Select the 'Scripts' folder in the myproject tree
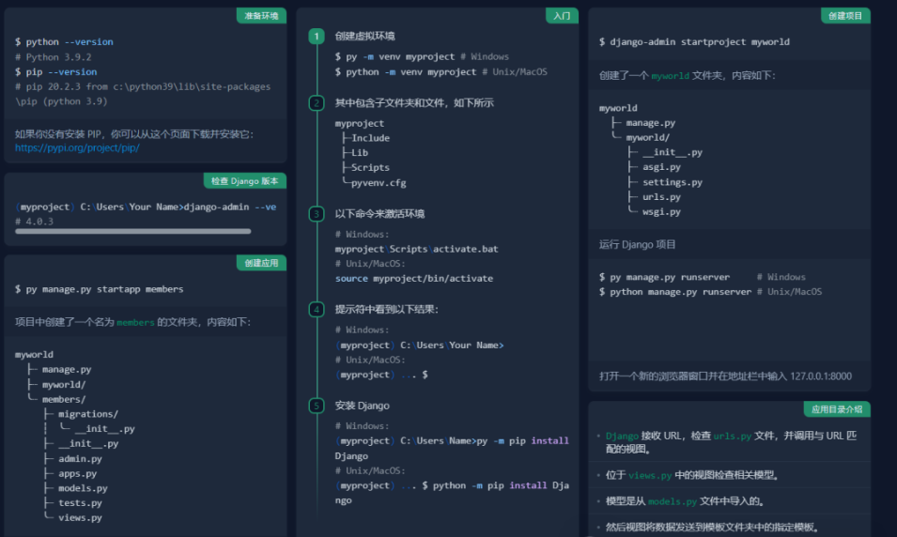The image size is (897, 537). pyautogui.click(x=370, y=167)
